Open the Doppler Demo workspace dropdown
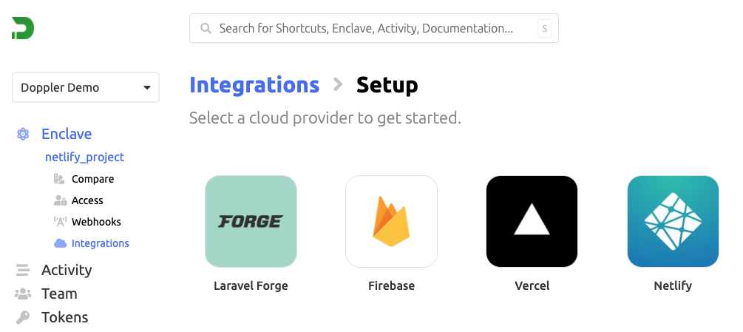This screenshot has height=332, width=743. (86, 87)
